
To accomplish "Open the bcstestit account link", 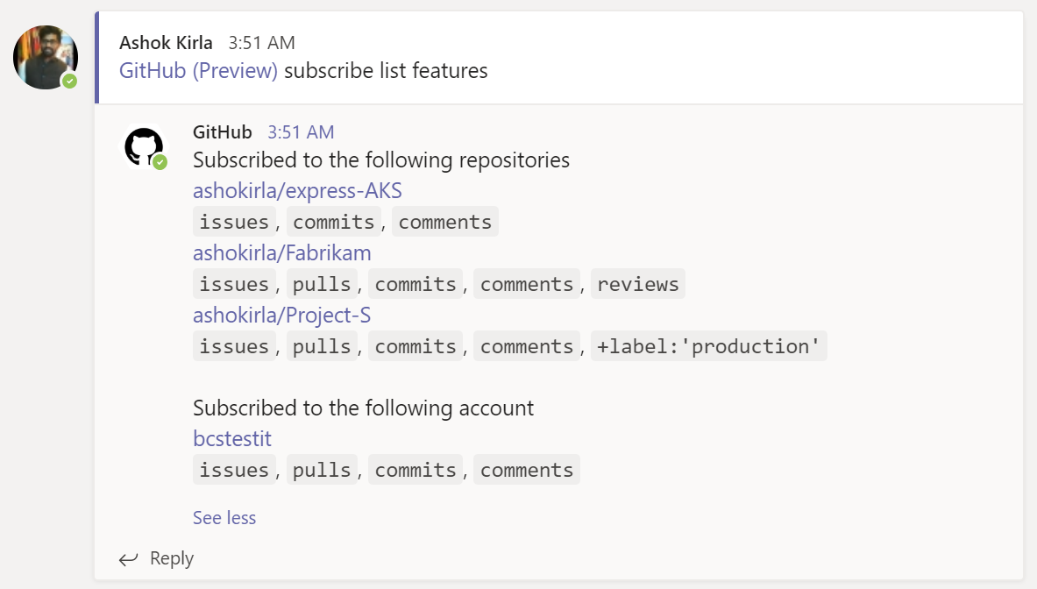I will tap(231, 438).
